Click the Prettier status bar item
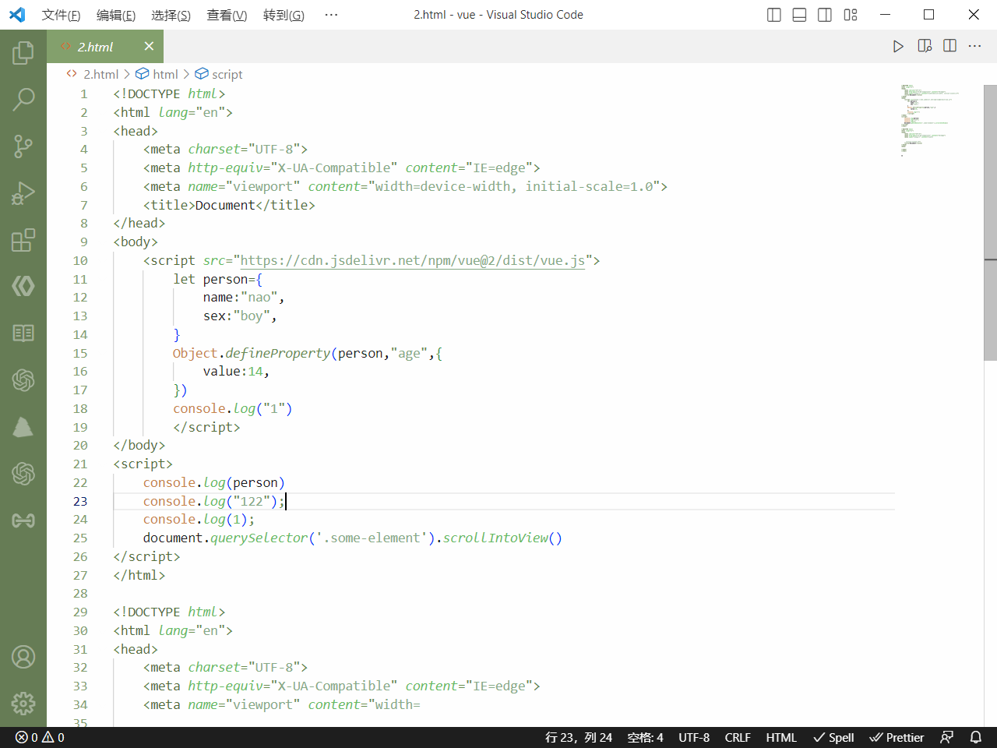This screenshot has height=748, width=997. (x=897, y=737)
